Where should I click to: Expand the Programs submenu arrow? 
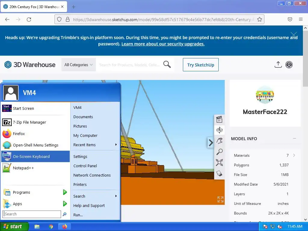coord(65,192)
